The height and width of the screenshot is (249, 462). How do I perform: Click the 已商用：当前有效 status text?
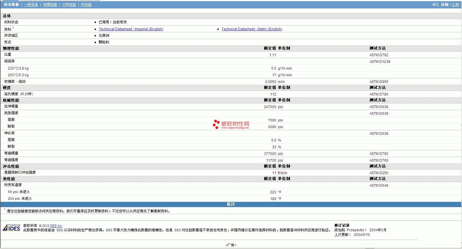[113, 22]
